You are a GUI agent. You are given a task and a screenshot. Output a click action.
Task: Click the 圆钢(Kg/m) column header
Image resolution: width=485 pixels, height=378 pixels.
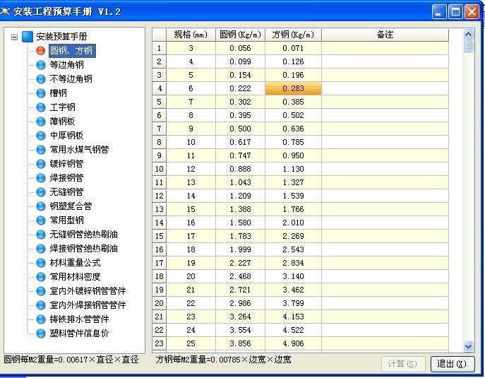click(x=240, y=35)
